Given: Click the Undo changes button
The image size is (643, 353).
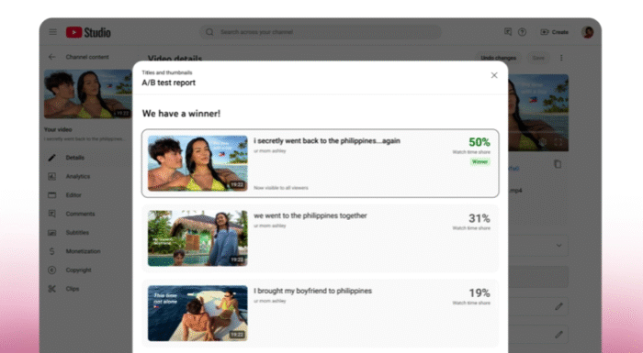Looking at the screenshot, I should [498, 58].
